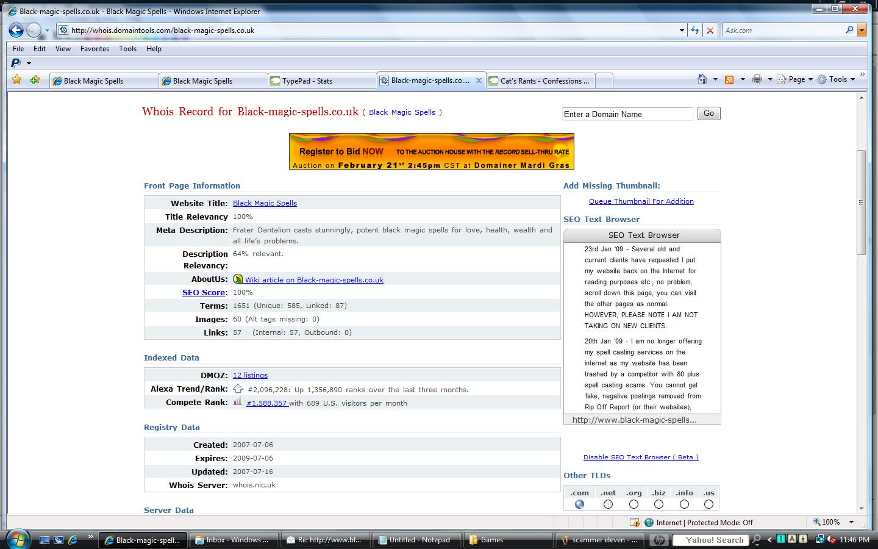Open the 12 listings DMOZ link
The image size is (878, 549).
[x=250, y=375]
